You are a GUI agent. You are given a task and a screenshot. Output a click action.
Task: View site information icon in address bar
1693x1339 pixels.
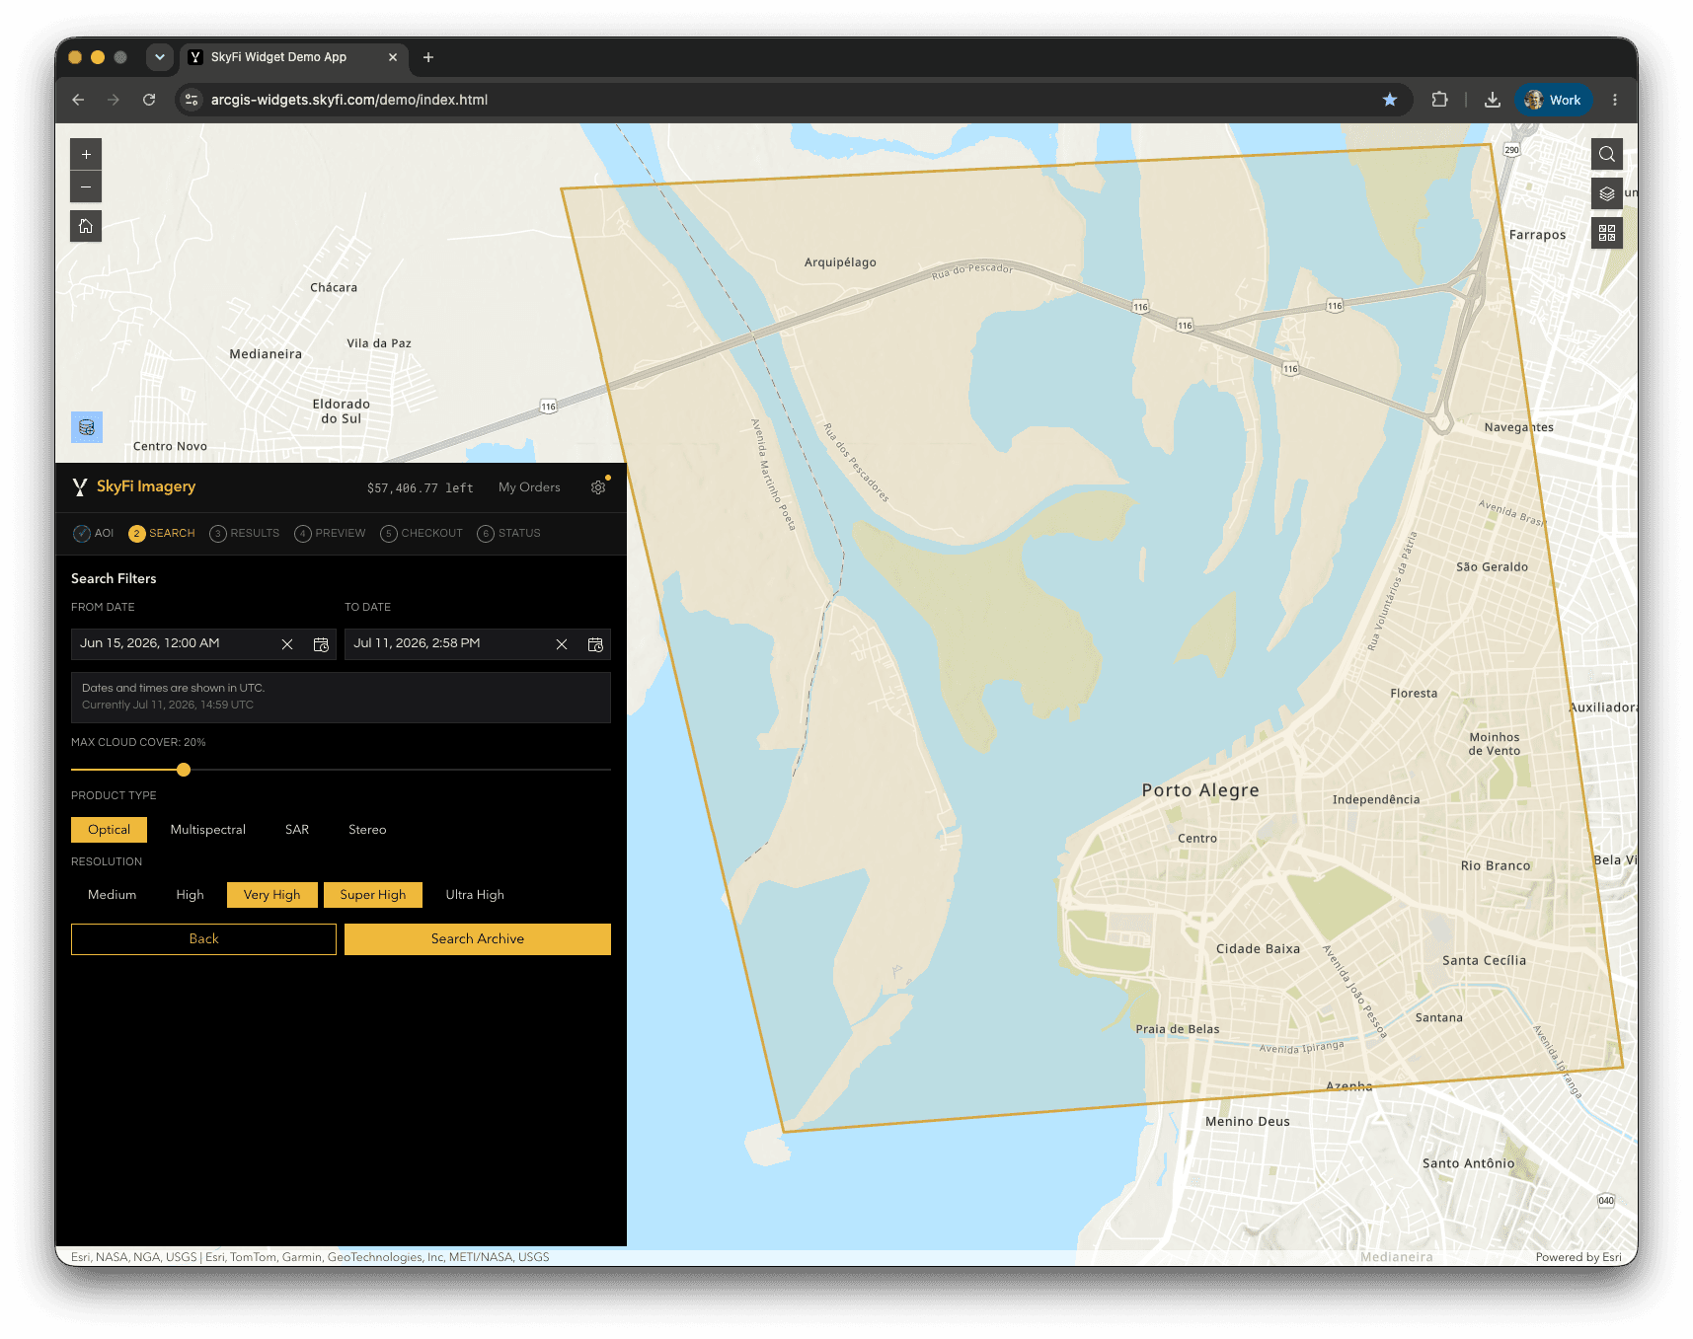192,100
